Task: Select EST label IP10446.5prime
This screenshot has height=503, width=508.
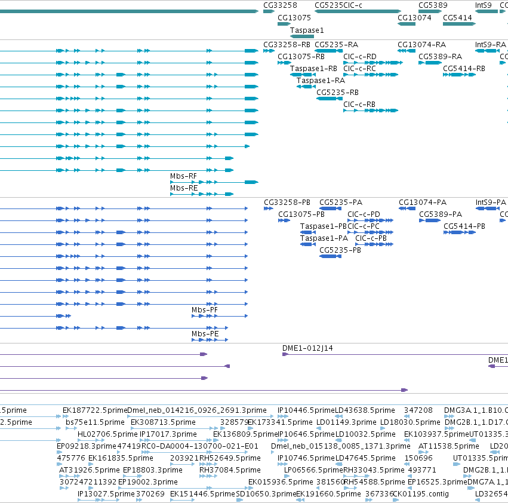Action: click(x=306, y=410)
